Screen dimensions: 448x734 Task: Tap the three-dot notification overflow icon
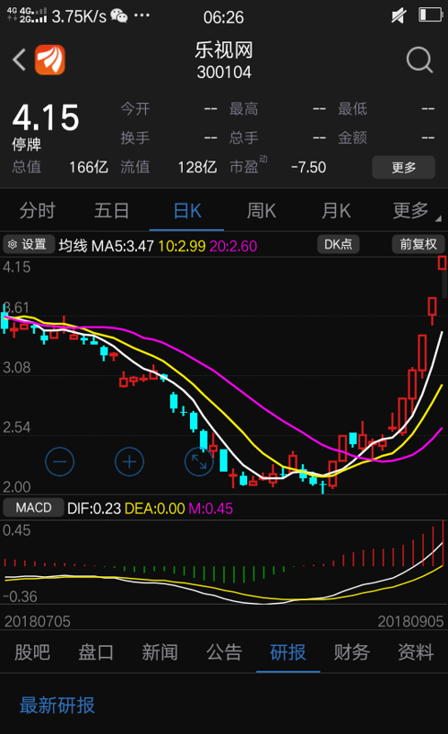(142, 15)
